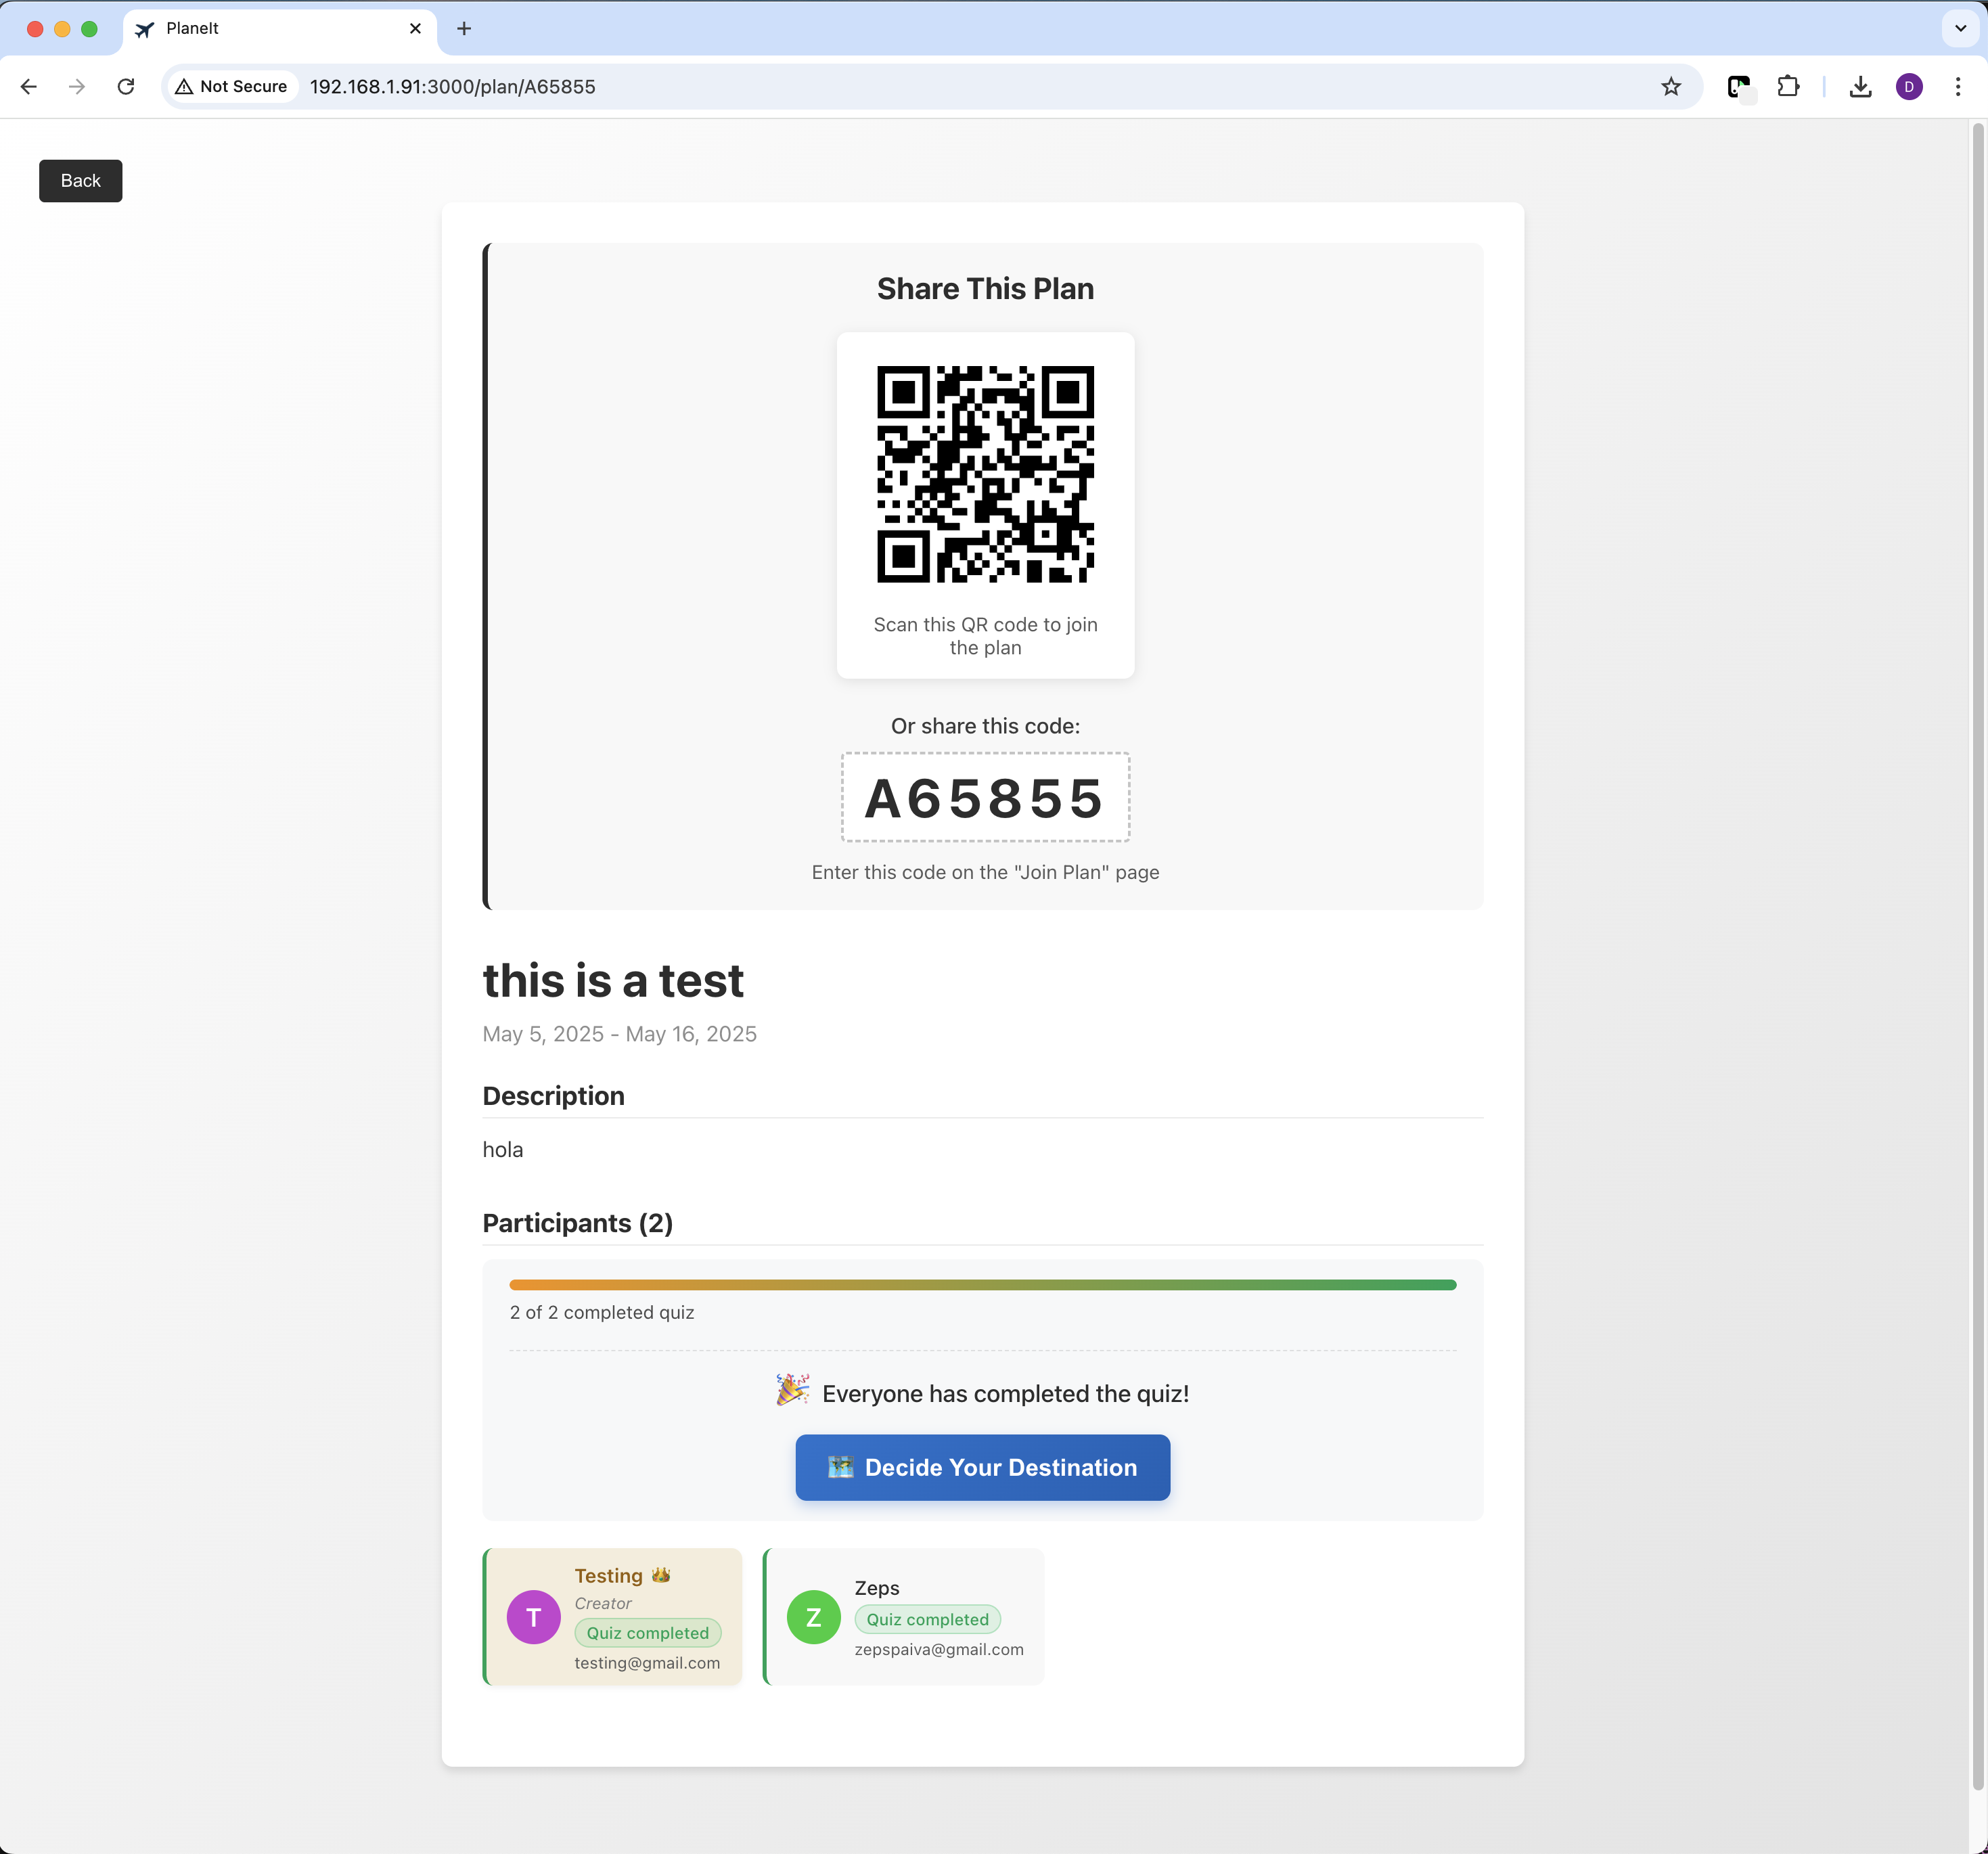Screen dimensions: 1988x1854
Task: Close the PlaneIt tab
Action: click(415, 28)
